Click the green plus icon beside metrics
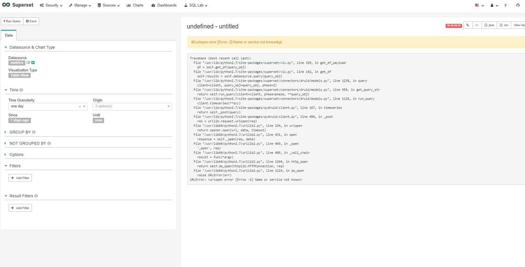Screen dimensions: 525x267 33,63
